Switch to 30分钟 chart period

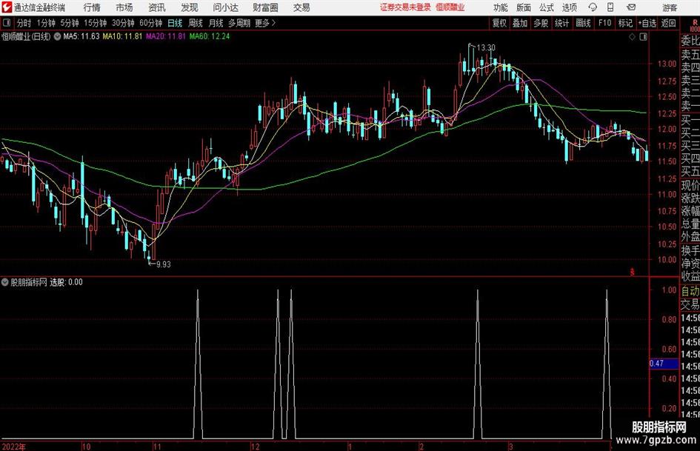[x=123, y=23]
